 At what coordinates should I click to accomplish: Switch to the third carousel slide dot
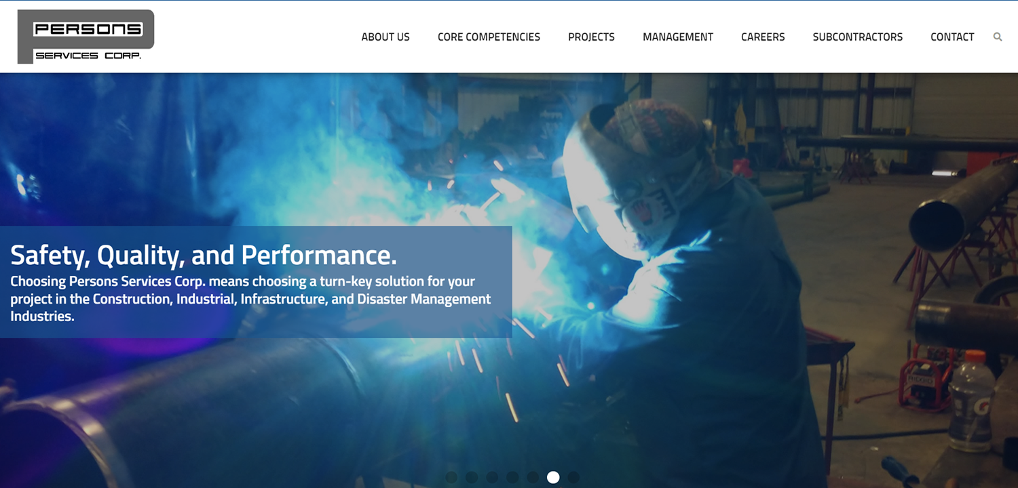pos(492,477)
